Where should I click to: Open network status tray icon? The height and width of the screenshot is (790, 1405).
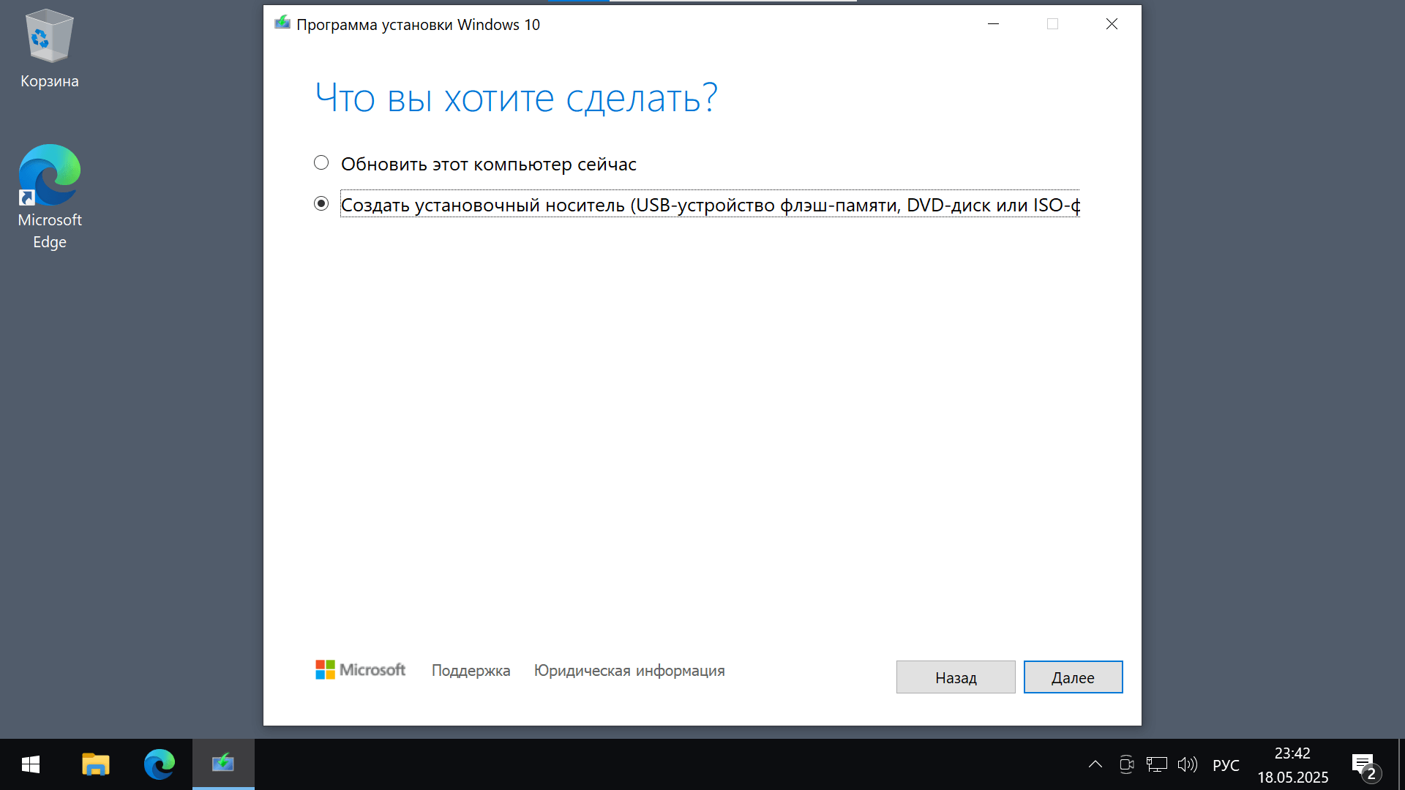[1157, 764]
